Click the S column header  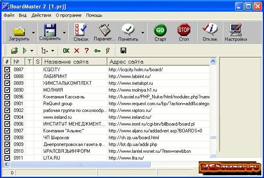[x=38, y=62]
